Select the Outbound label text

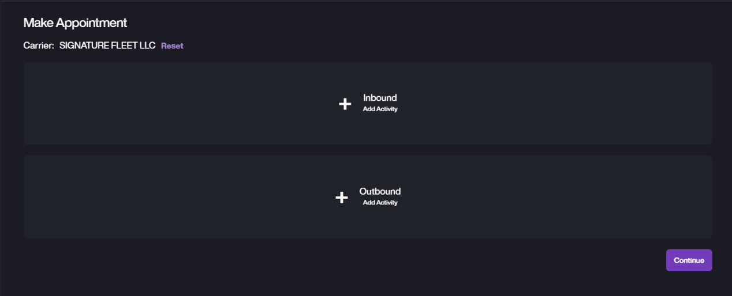tap(380, 191)
